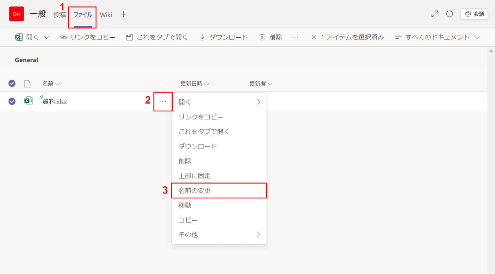Viewport: 495px width, 274px height.
Task: Select コピー in context menu
Action: pos(219,220)
